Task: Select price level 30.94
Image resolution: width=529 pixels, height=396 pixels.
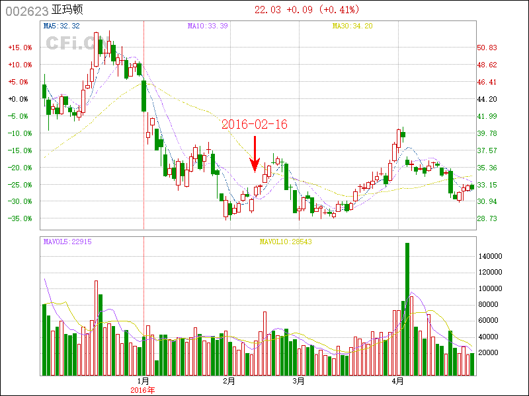Action: [487, 201]
